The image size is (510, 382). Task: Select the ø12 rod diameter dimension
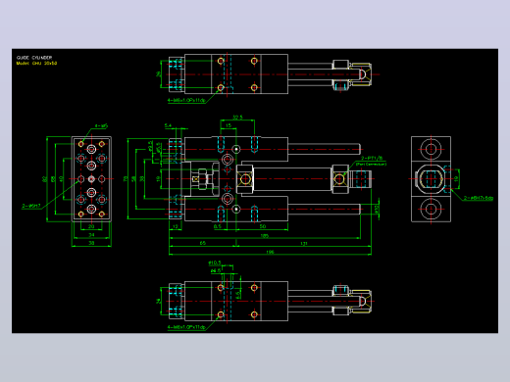[x=377, y=209]
